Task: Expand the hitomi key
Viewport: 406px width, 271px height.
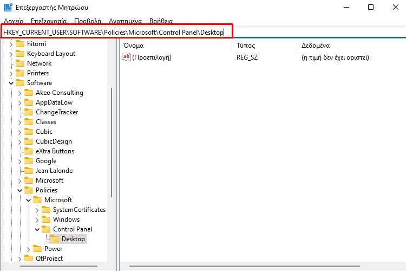Action: [11, 44]
